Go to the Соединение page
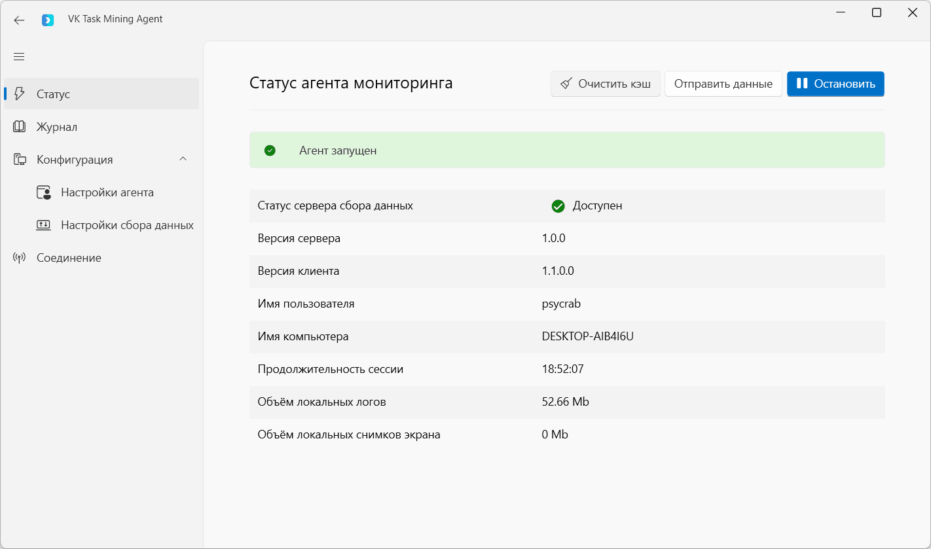 [101, 257]
